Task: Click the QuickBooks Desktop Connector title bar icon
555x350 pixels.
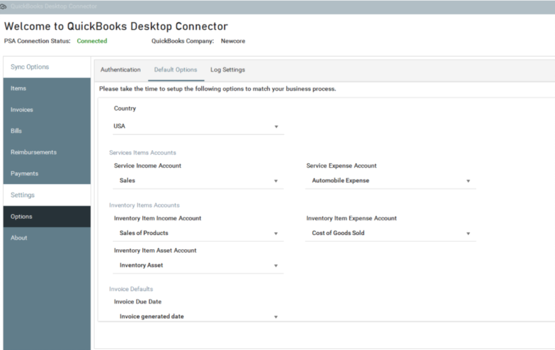Action: pyautogui.click(x=3, y=6)
